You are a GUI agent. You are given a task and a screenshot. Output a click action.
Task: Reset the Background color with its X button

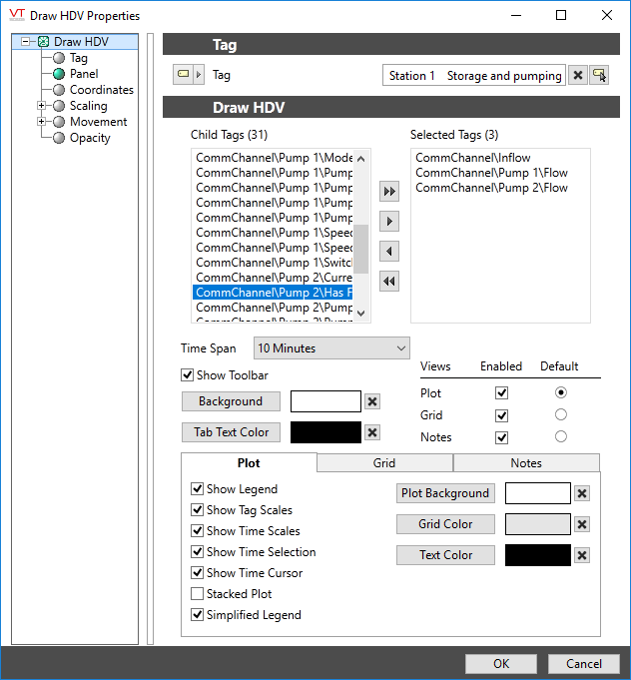click(372, 401)
